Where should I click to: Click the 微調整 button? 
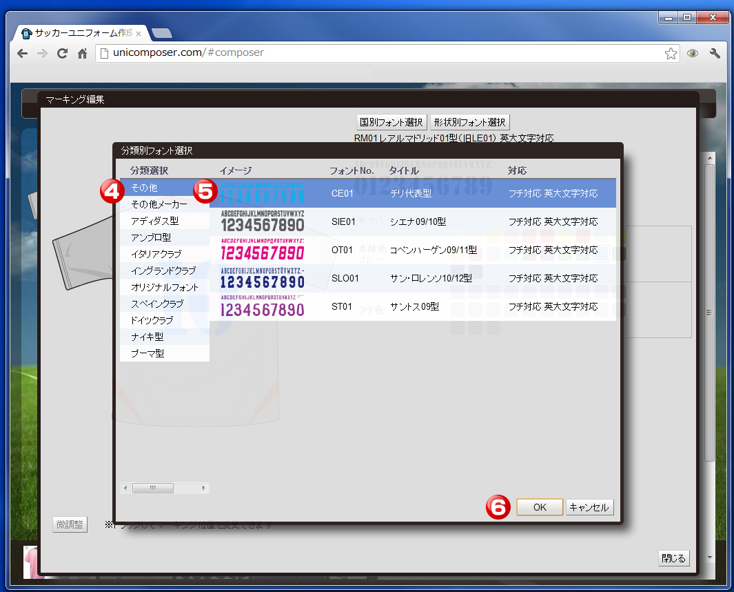tap(70, 524)
